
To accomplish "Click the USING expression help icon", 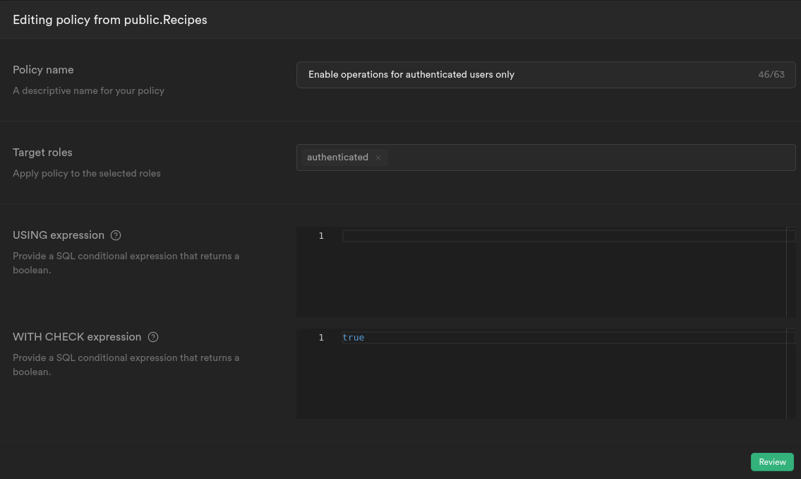I will tap(116, 235).
